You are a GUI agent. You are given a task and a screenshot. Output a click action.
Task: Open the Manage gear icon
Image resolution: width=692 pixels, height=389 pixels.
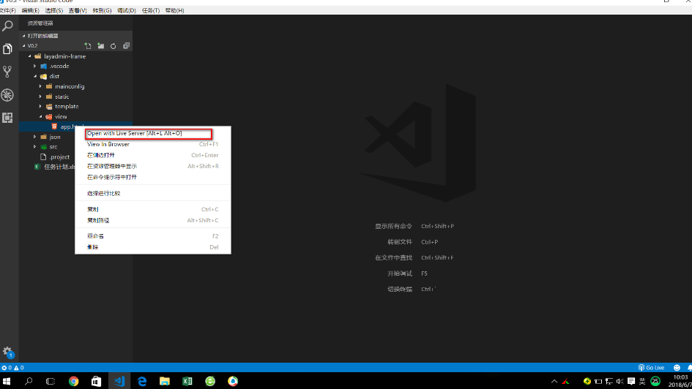pyautogui.click(x=7, y=352)
